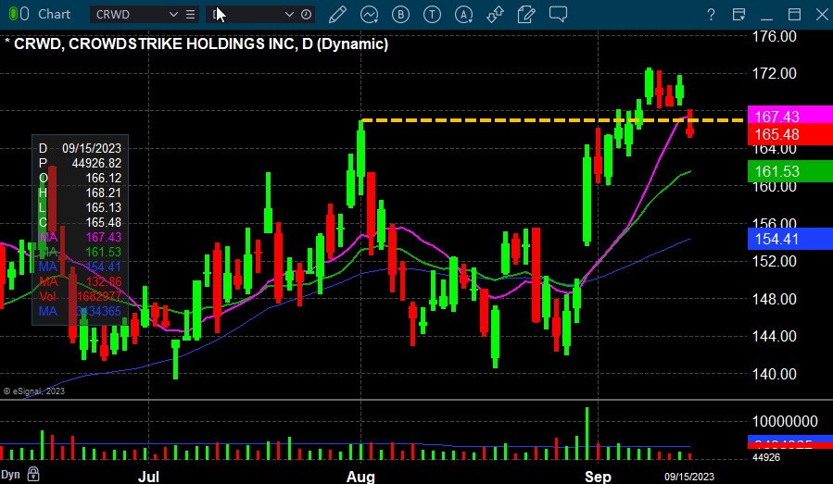Click the yellow dashed horizontal resistance line
This screenshot has width=833, height=484.
pos(552,121)
